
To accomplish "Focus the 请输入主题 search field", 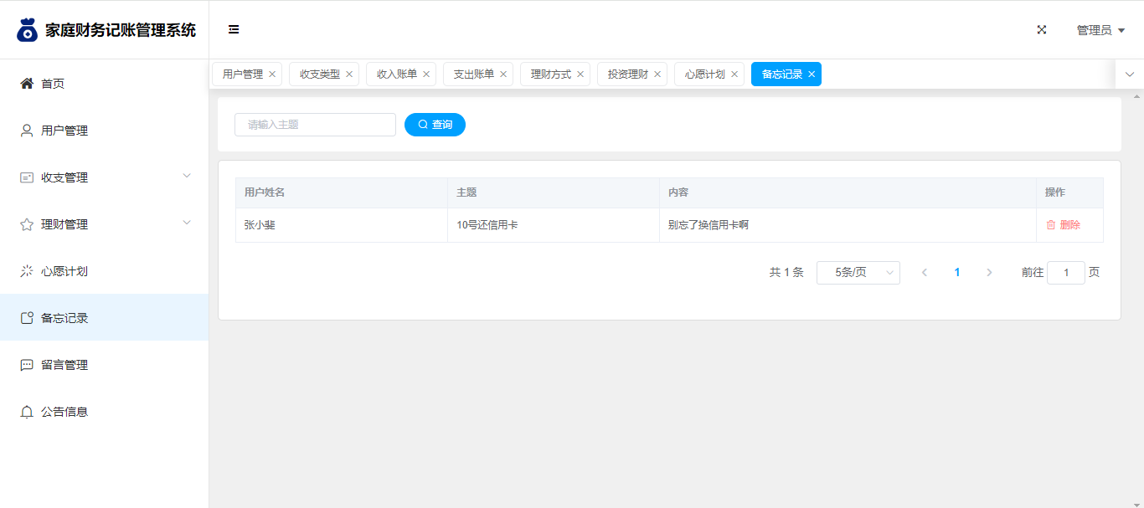I will [315, 125].
